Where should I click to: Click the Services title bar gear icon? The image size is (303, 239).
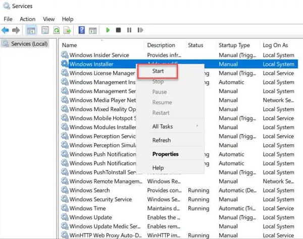click(x=7, y=6)
